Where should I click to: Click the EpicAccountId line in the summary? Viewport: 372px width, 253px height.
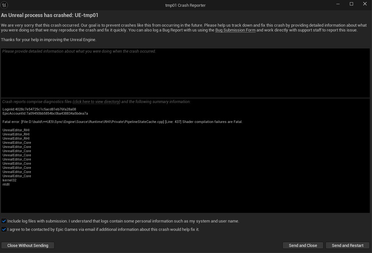coord(45,113)
